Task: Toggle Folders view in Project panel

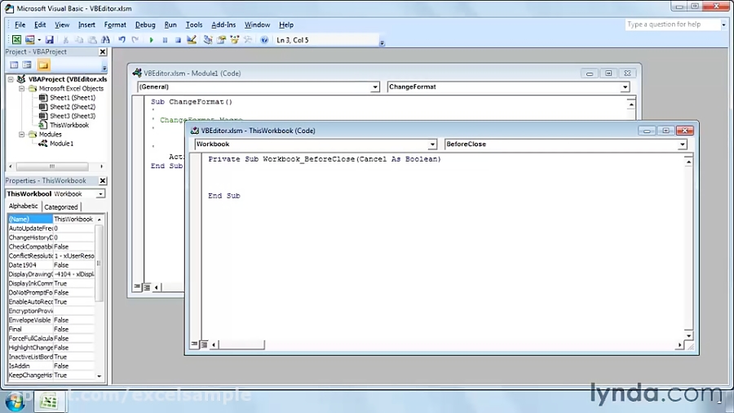Action: coord(43,64)
